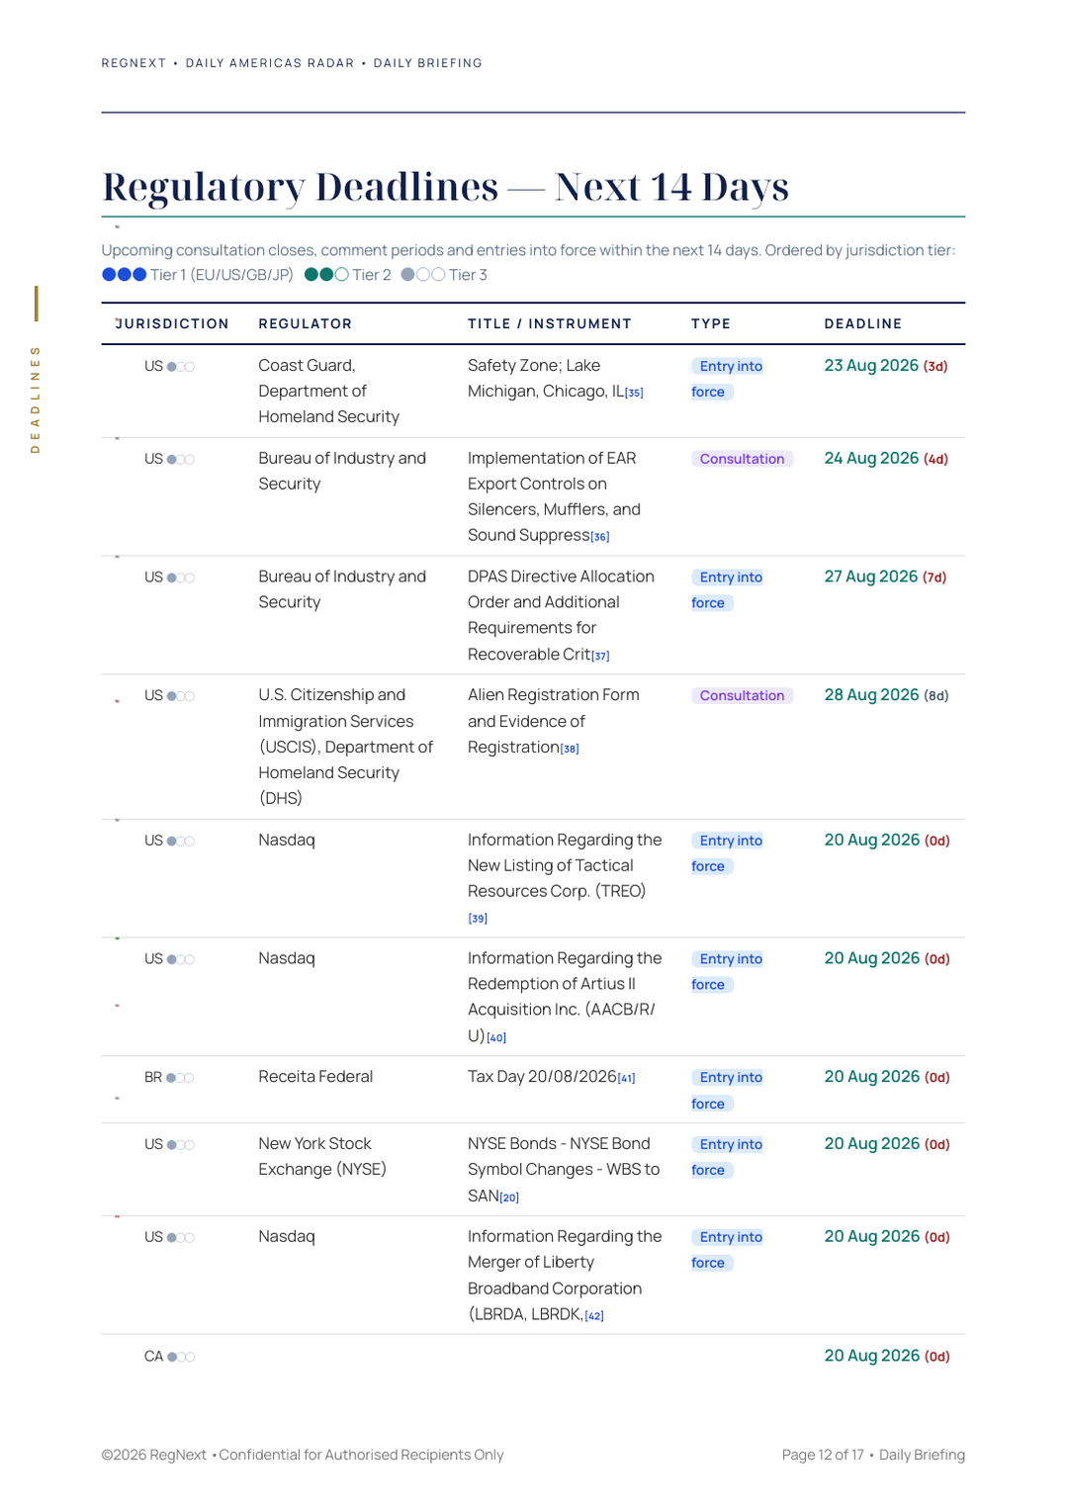Click the Regulatory Deadlines — Next 14 Days heading
Screen dimensions: 1068x1511
click(x=446, y=187)
